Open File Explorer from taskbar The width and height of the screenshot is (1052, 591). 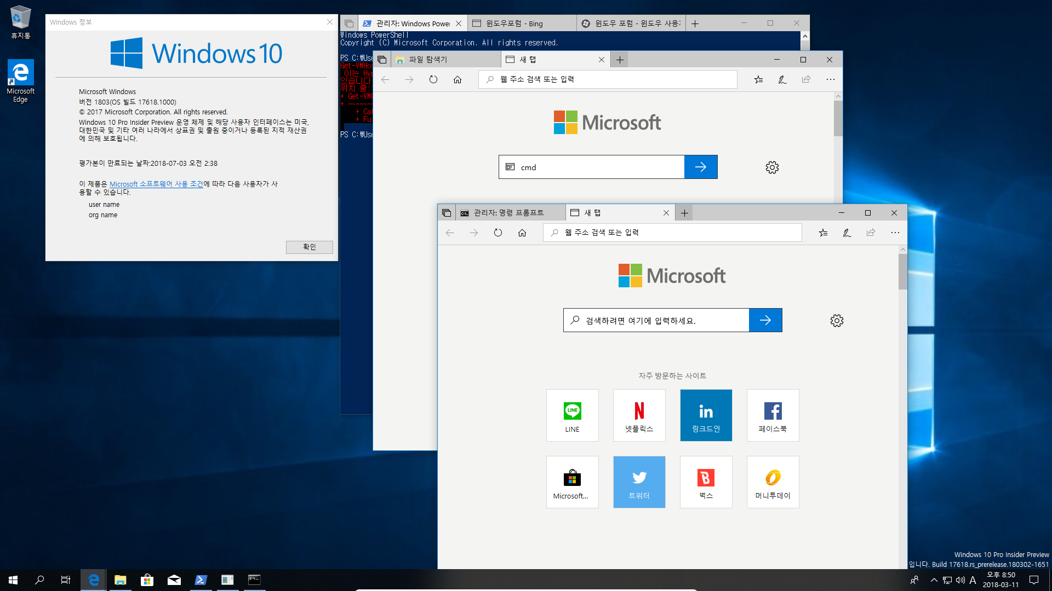(x=120, y=580)
